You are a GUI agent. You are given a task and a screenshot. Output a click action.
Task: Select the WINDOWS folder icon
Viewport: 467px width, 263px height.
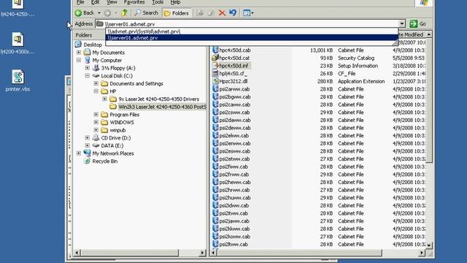(104, 122)
